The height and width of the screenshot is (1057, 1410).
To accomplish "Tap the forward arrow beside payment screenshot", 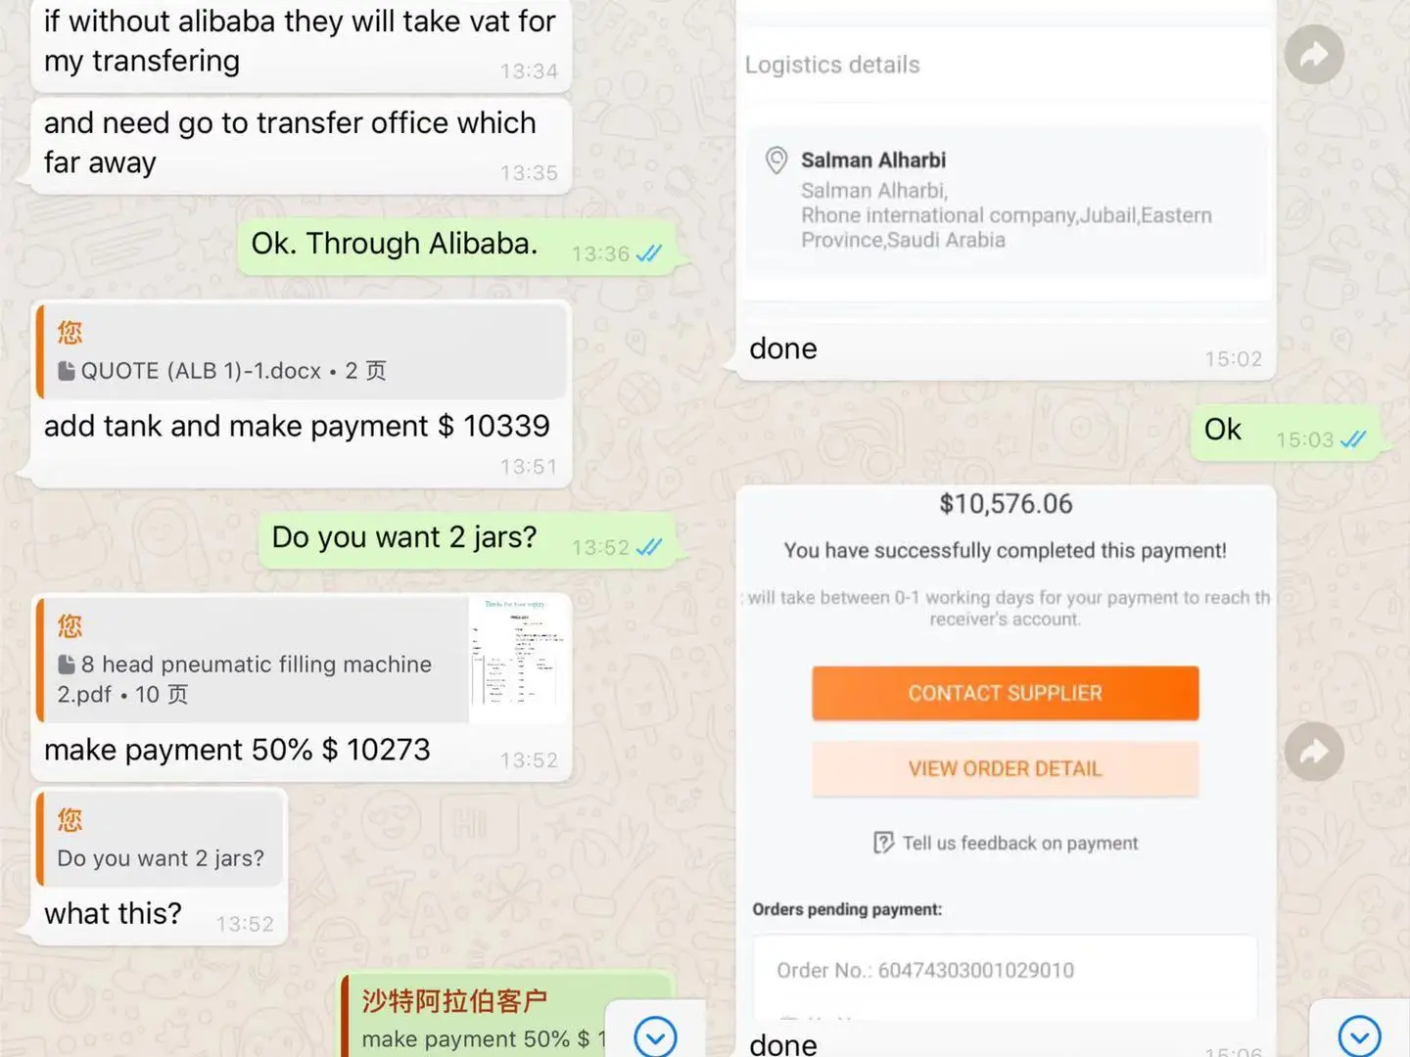I will click(1314, 751).
